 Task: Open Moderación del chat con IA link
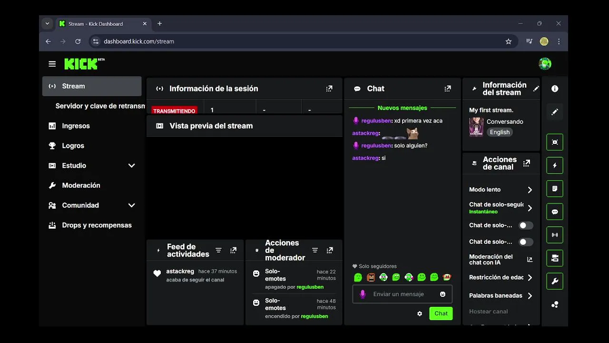pos(501,260)
